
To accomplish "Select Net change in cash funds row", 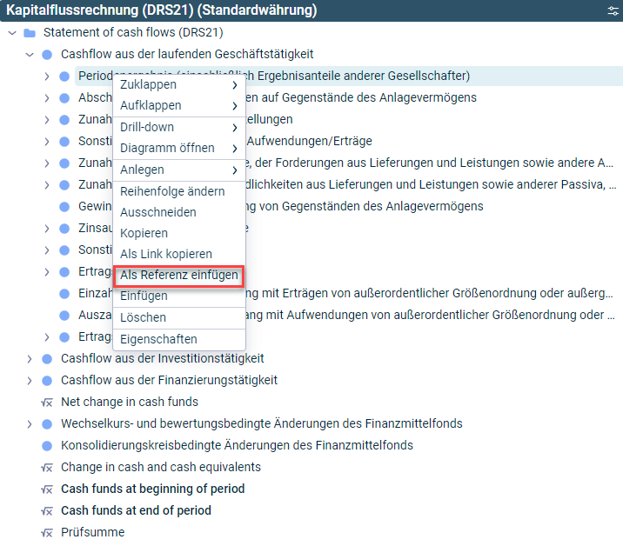I will [130, 403].
